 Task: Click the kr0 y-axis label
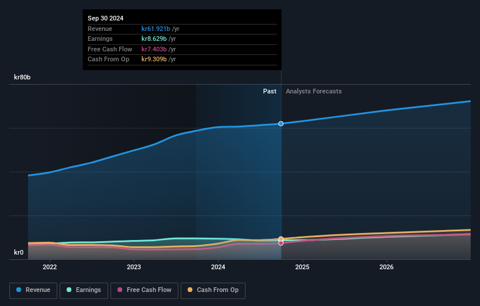pyautogui.click(x=19, y=252)
